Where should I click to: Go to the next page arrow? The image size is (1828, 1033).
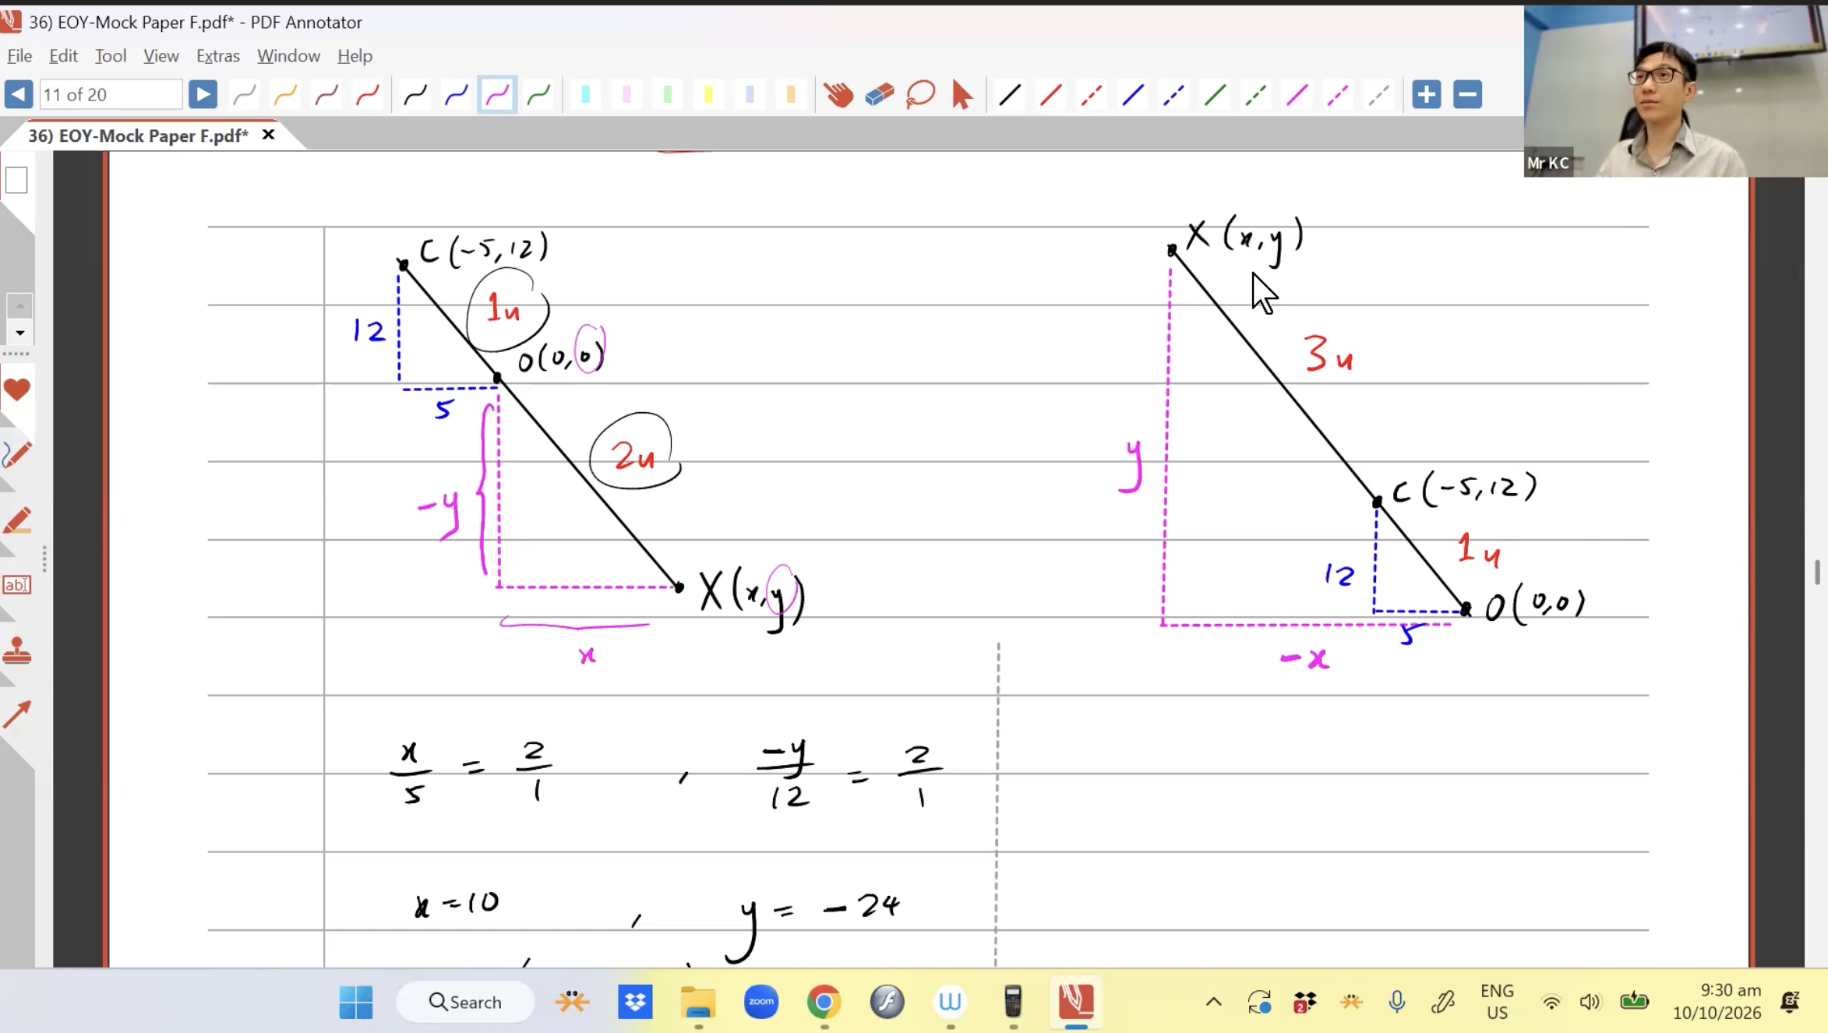(203, 95)
